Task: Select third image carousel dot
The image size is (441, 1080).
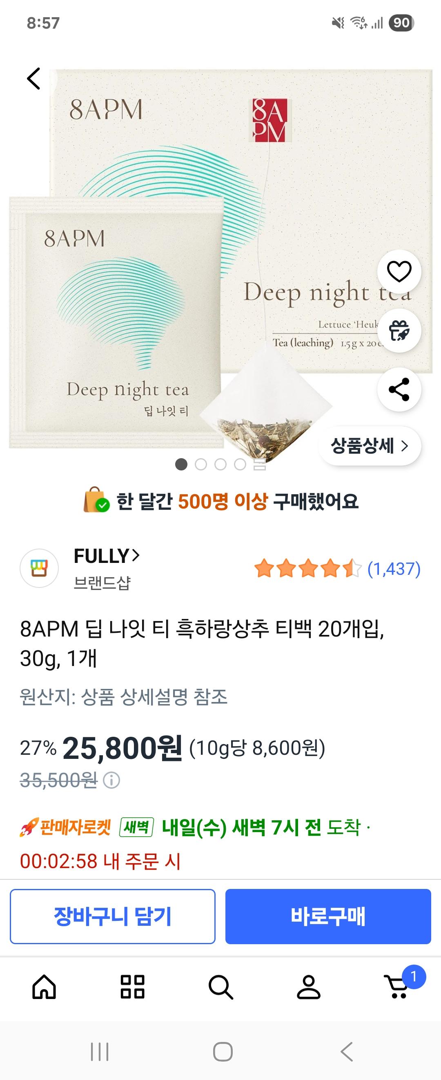Action: (220, 464)
